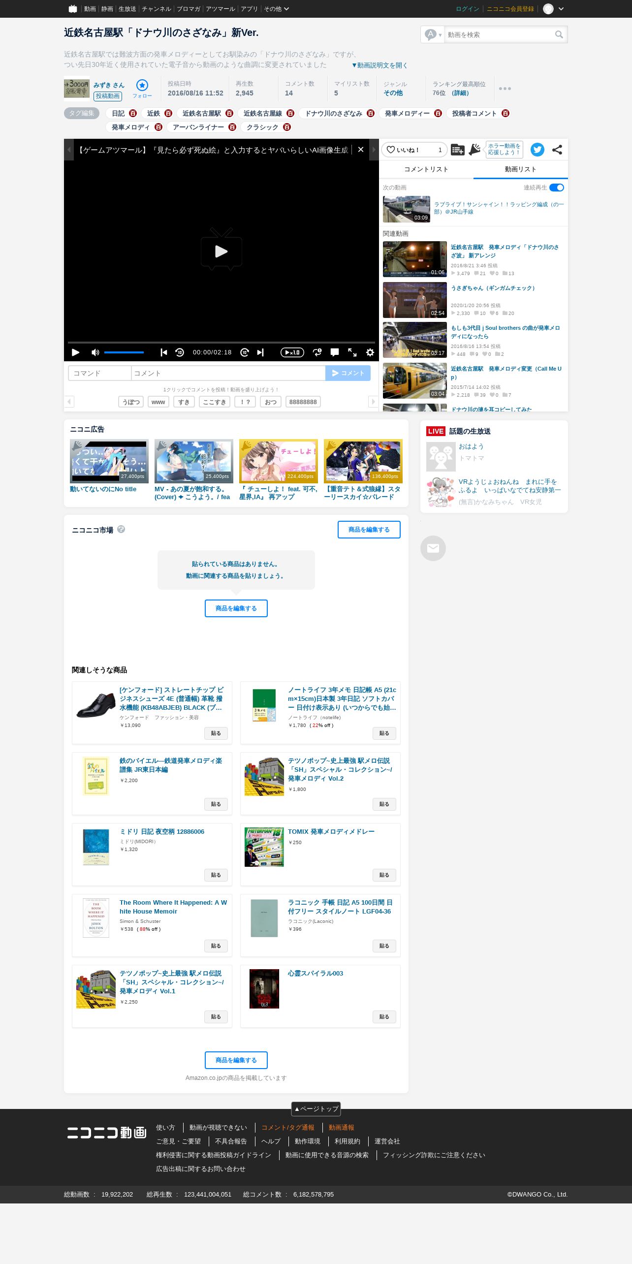Like the video with いいね！ button
The width and height of the screenshot is (632, 1264).
click(x=414, y=150)
